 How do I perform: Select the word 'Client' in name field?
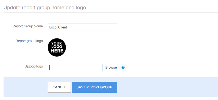point(62,27)
